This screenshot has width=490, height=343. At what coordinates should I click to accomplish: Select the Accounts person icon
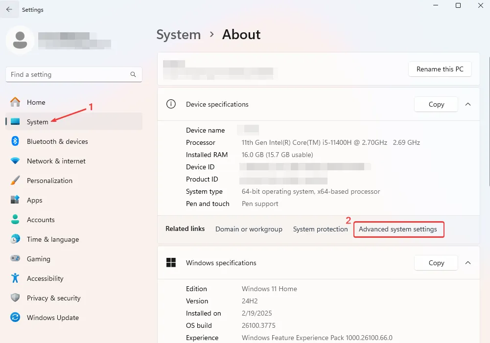coord(15,220)
